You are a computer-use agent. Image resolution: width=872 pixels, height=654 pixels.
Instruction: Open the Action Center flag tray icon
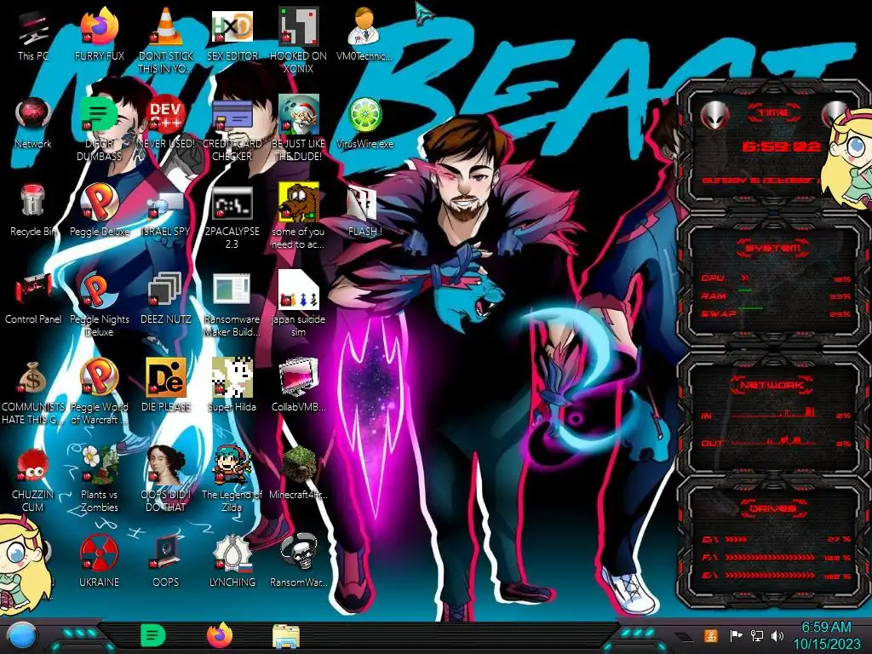click(736, 635)
